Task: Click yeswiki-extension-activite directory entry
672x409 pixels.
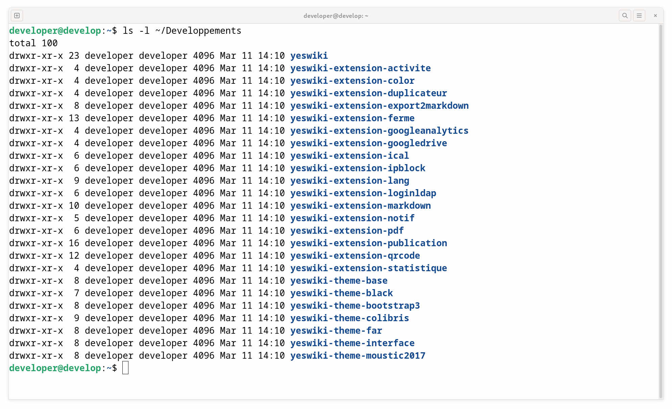Action: pos(360,68)
